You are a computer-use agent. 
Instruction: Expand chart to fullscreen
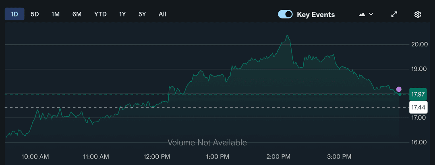tap(394, 14)
